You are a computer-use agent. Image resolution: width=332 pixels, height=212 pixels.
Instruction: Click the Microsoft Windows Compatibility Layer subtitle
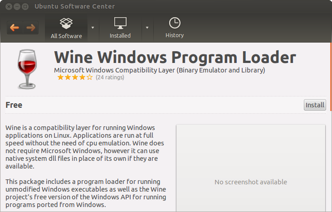(x=159, y=70)
